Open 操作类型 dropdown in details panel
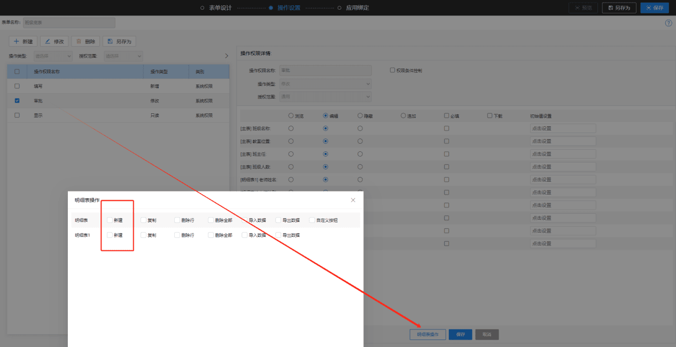The height and width of the screenshot is (347, 676). [x=325, y=83]
